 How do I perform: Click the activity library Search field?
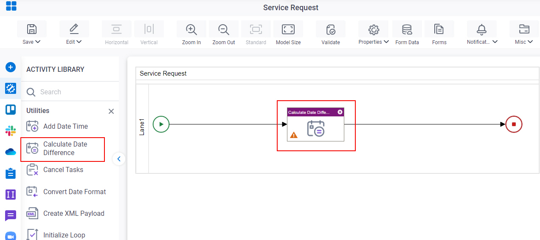click(x=70, y=92)
